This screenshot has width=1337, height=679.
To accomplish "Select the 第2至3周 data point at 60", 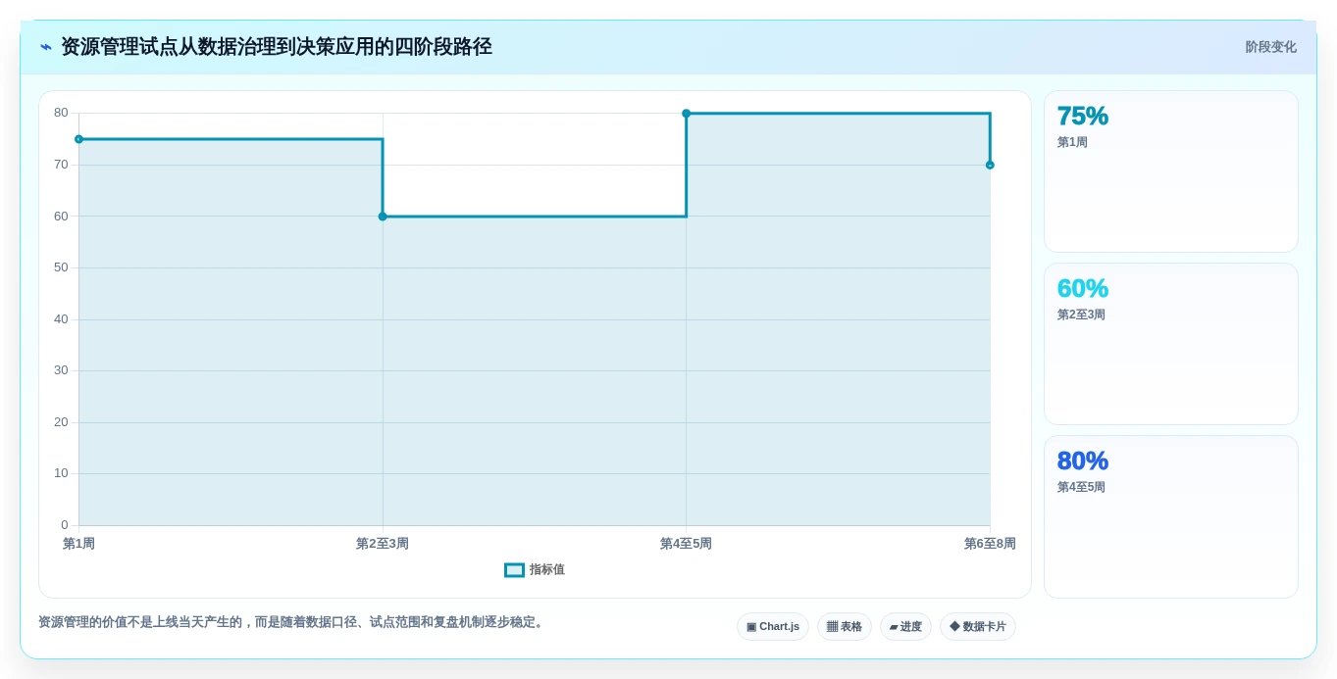I will 383,217.
